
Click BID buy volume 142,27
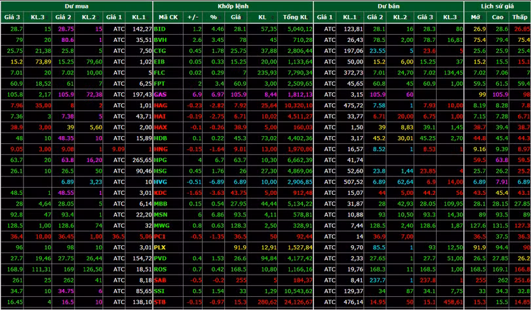pos(142,29)
